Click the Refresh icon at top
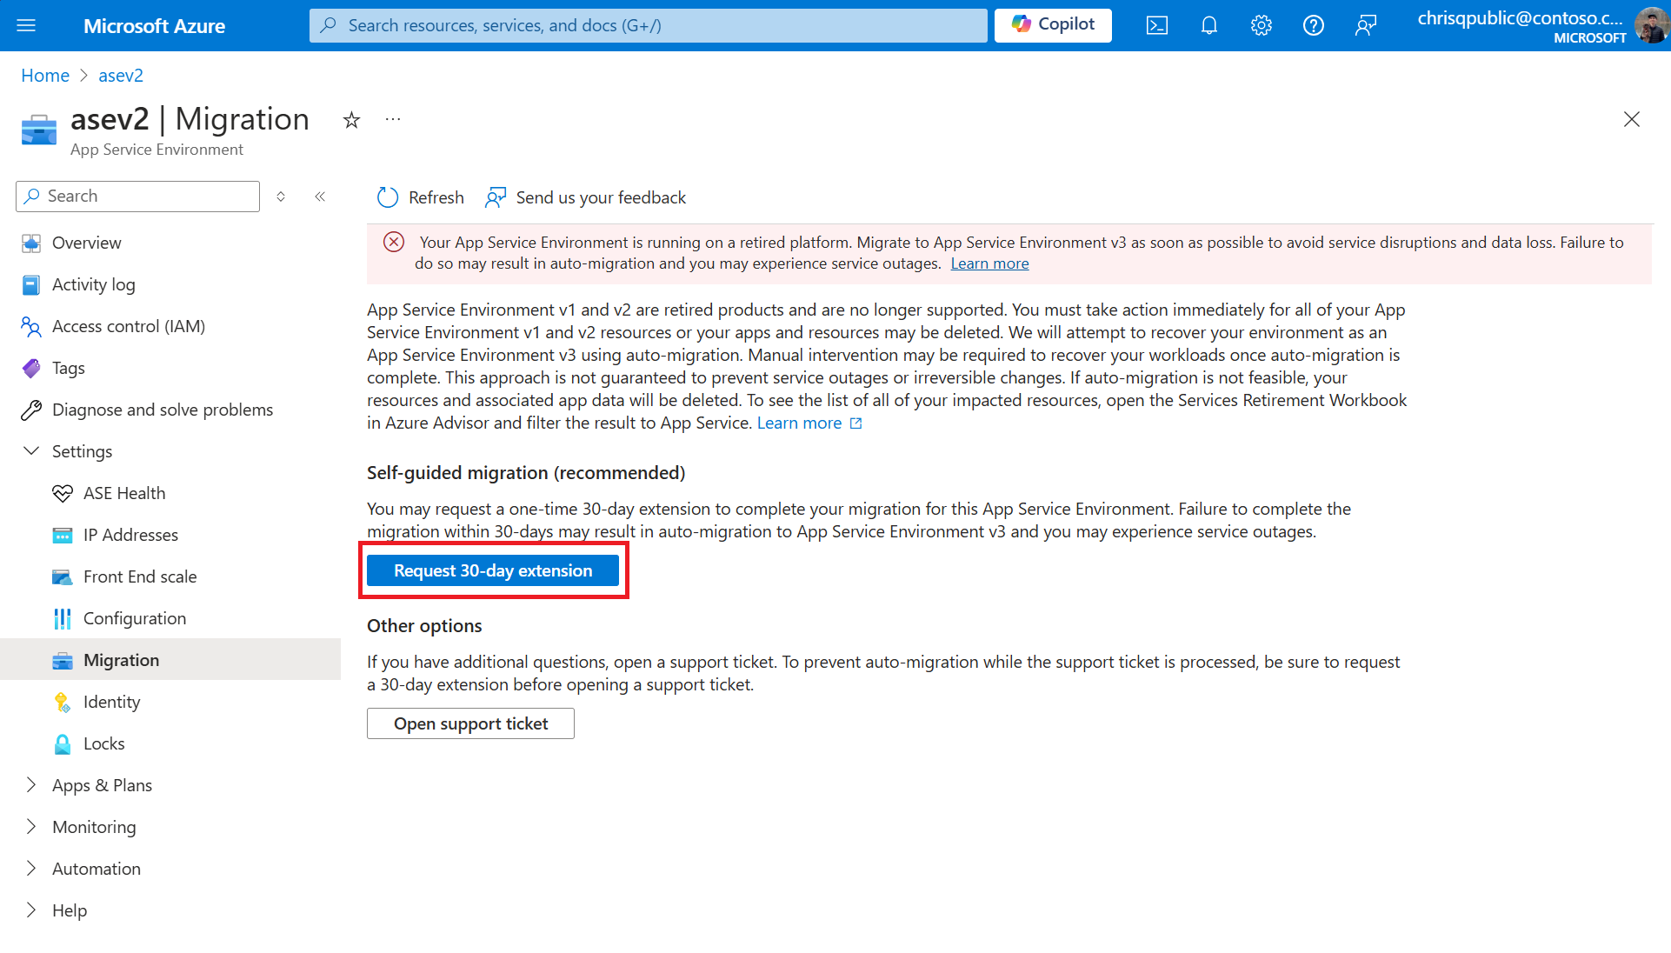This screenshot has width=1671, height=953. point(387,197)
